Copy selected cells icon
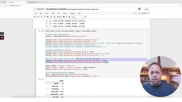 coord(45,17)
